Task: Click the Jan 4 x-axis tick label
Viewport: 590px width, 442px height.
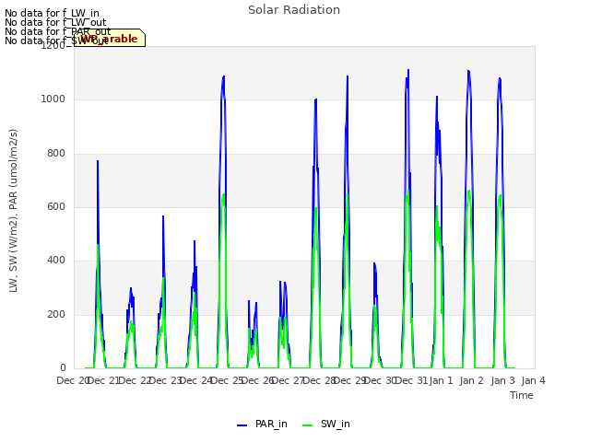Action: pos(533,380)
